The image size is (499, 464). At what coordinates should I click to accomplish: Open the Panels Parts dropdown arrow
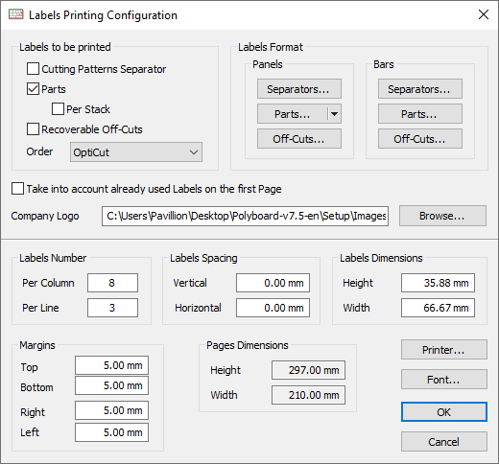[x=334, y=114]
